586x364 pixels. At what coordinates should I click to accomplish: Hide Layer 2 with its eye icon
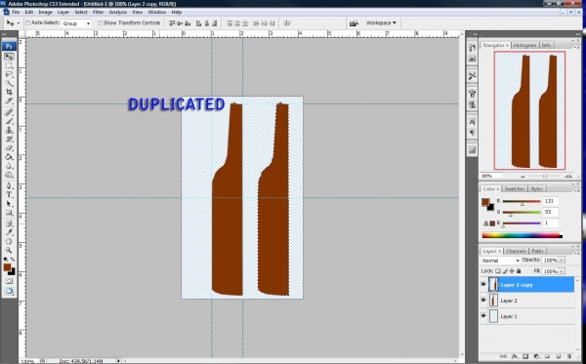coord(483,301)
